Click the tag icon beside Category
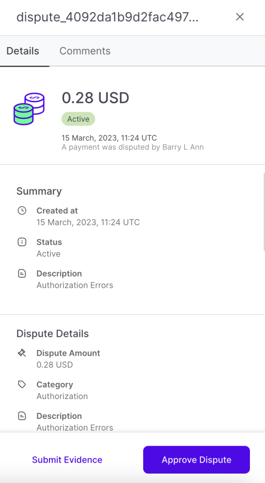This screenshot has width=265, height=483. pos(22,384)
